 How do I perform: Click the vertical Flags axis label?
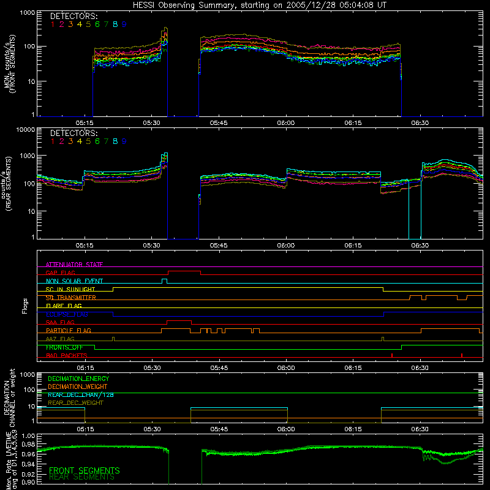click(25, 306)
